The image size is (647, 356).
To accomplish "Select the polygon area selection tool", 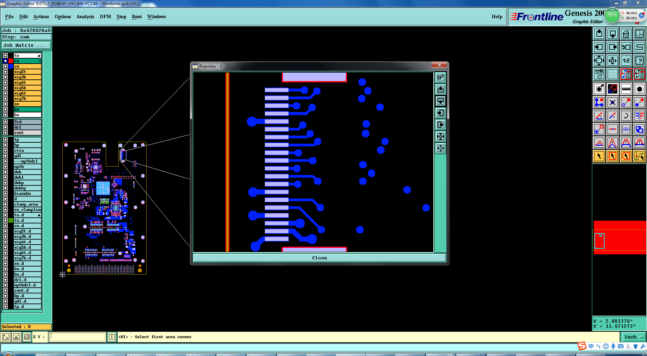I will click(x=626, y=156).
